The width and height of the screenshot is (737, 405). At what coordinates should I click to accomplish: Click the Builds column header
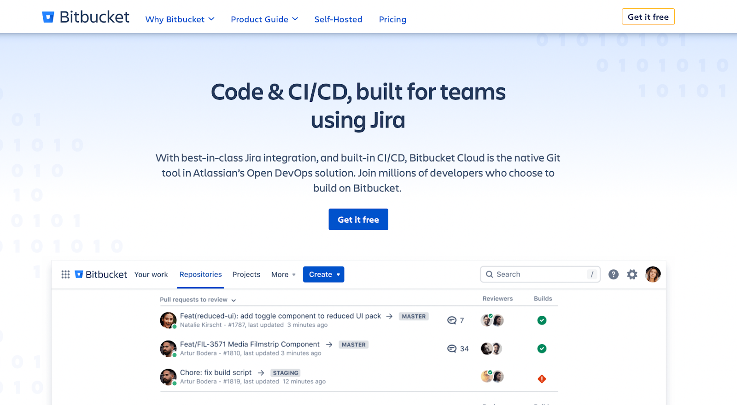coord(543,299)
